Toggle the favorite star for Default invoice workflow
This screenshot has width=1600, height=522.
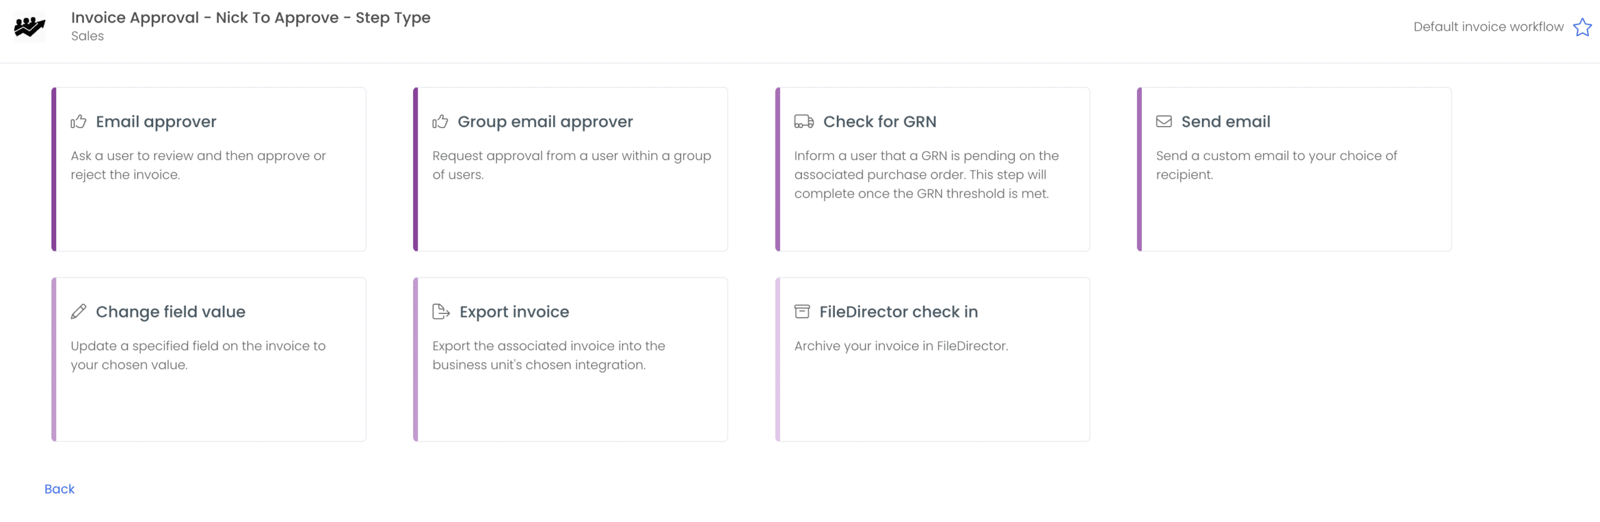click(x=1582, y=27)
